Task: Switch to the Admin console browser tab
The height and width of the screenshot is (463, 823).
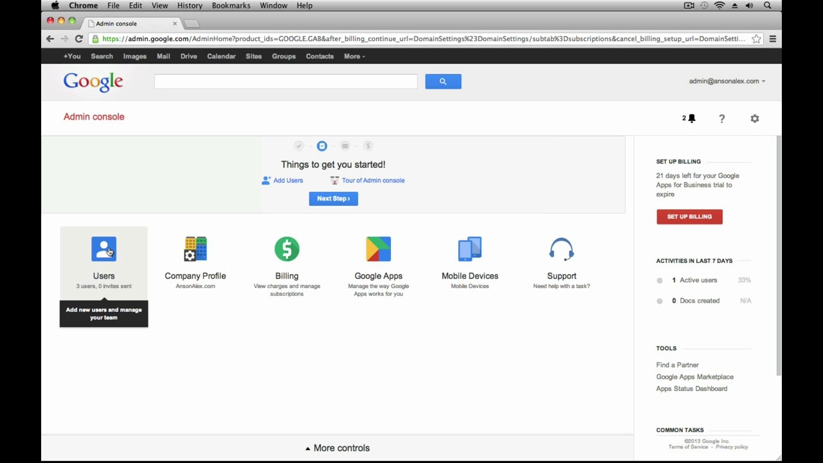Action: (132, 24)
